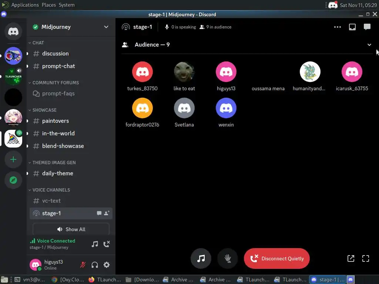Open Midjourney server dropdown menu

106,27
